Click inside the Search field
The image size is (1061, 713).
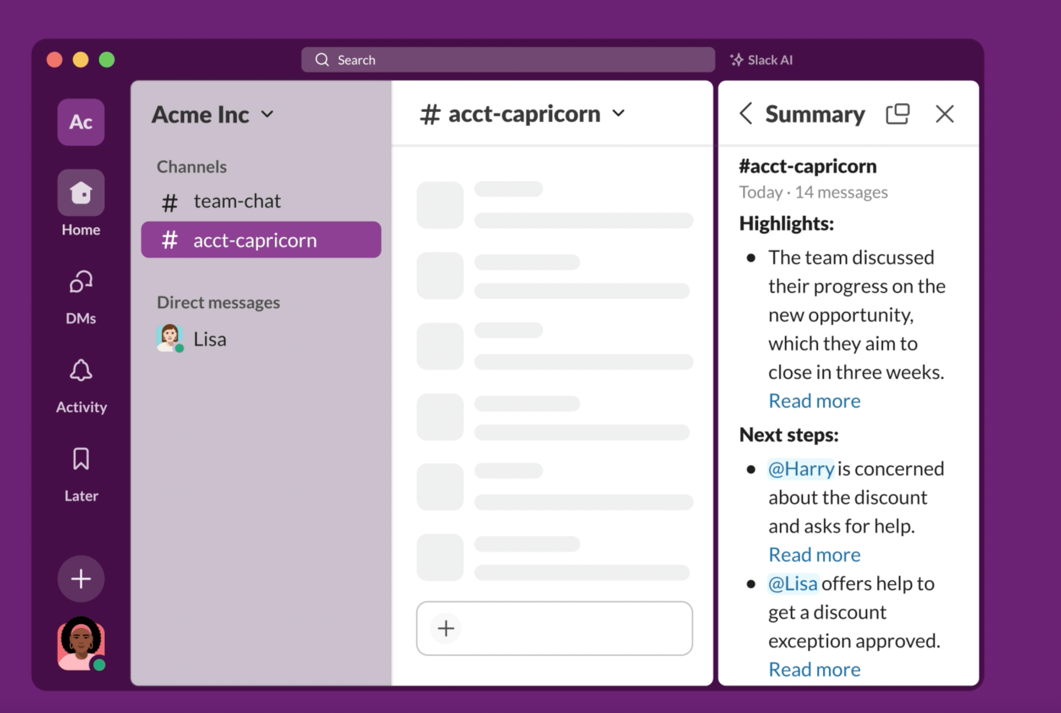click(x=505, y=60)
